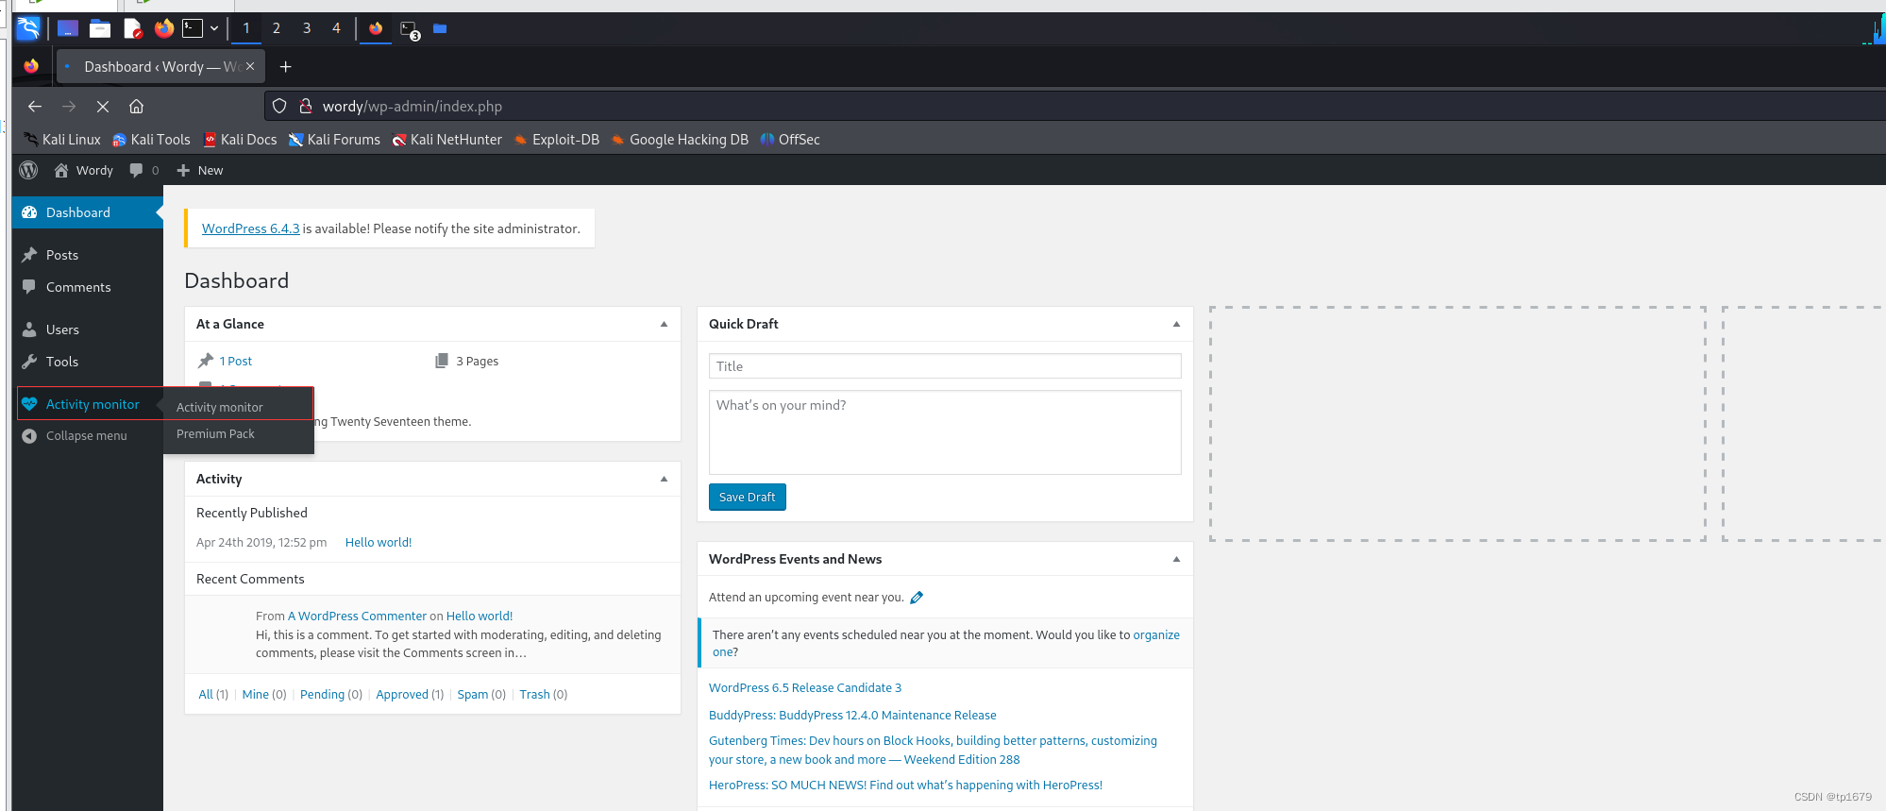The height and width of the screenshot is (811, 1886).
Task: Go back to the previous page
Action: pyautogui.click(x=35, y=107)
